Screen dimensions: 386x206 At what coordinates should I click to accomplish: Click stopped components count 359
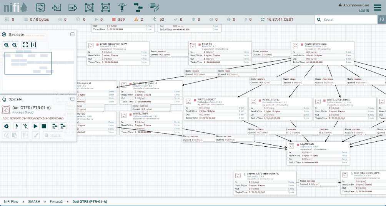(118, 20)
